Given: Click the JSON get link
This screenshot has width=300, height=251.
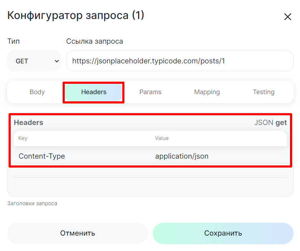Looking at the screenshot, I should (x=270, y=122).
